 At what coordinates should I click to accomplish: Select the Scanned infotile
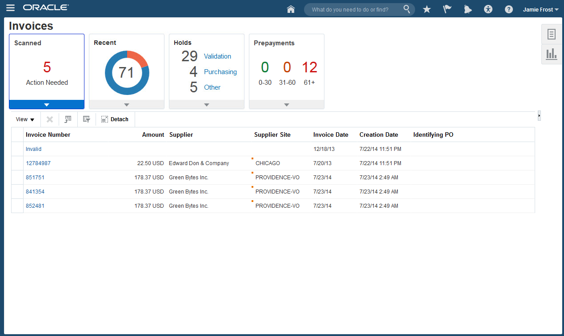(47, 67)
